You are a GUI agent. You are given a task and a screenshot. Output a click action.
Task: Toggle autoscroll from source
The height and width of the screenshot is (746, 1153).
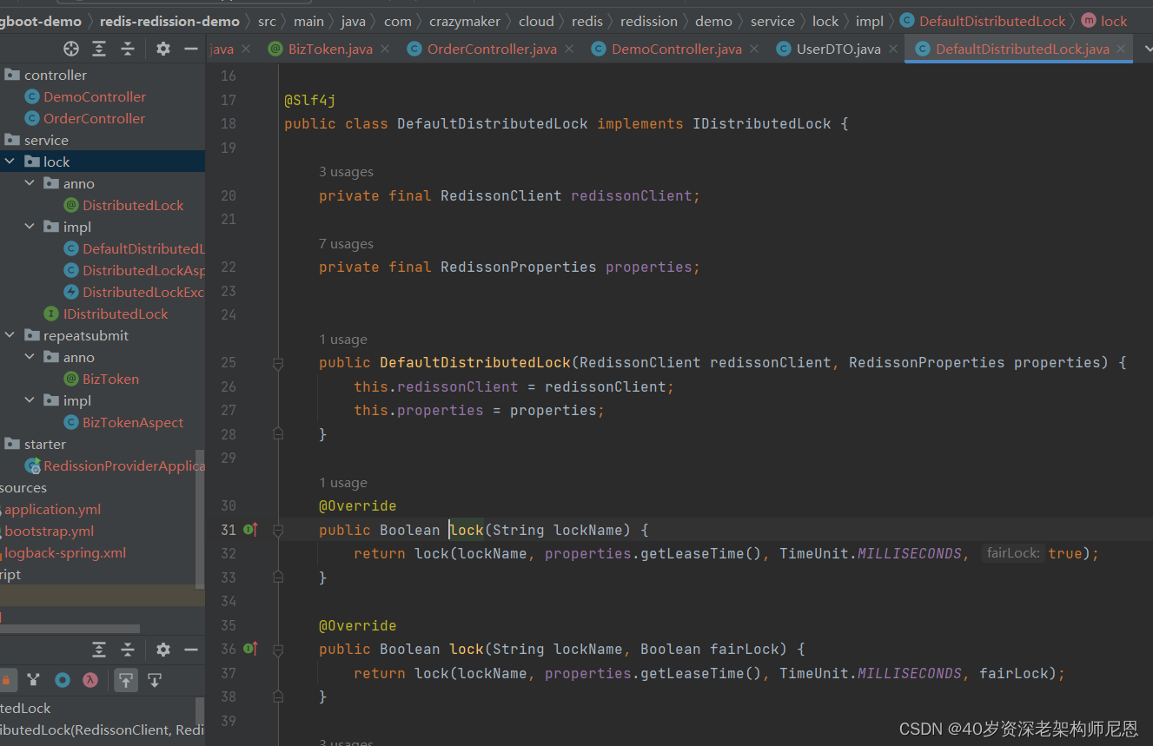click(x=155, y=680)
